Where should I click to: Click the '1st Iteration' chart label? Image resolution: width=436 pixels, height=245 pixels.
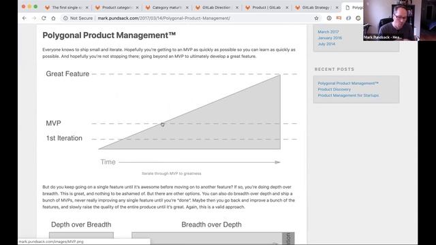pyautogui.click(x=64, y=138)
